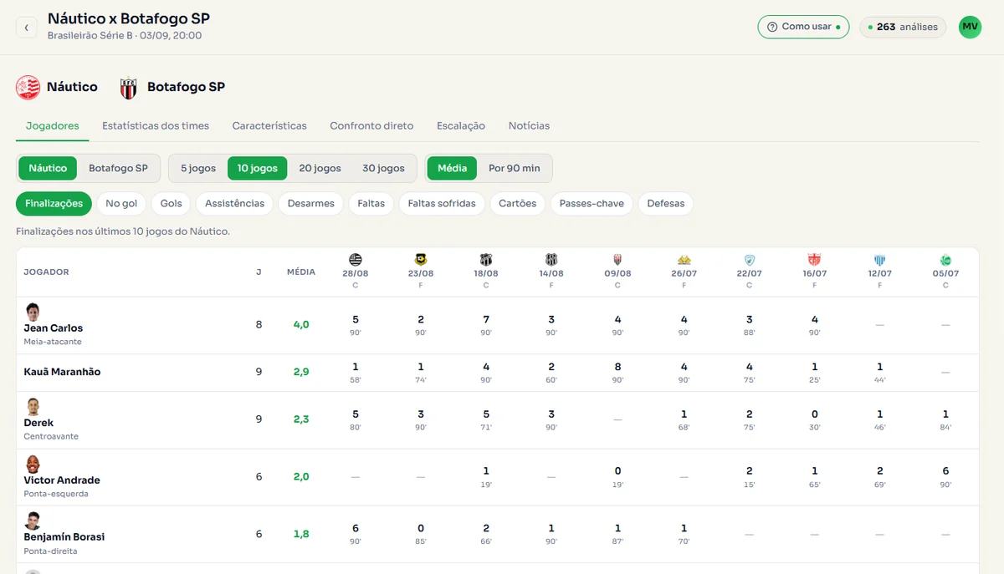Open the MV user avatar
The width and height of the screenshot is (1004, 574).
click(970, 27)
